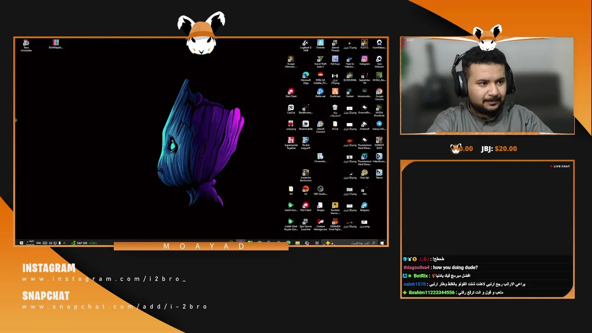Screen dimensions: 592x333
Task: Open the ELDEN RING shortcut
Action: click(x=350, y=77)
